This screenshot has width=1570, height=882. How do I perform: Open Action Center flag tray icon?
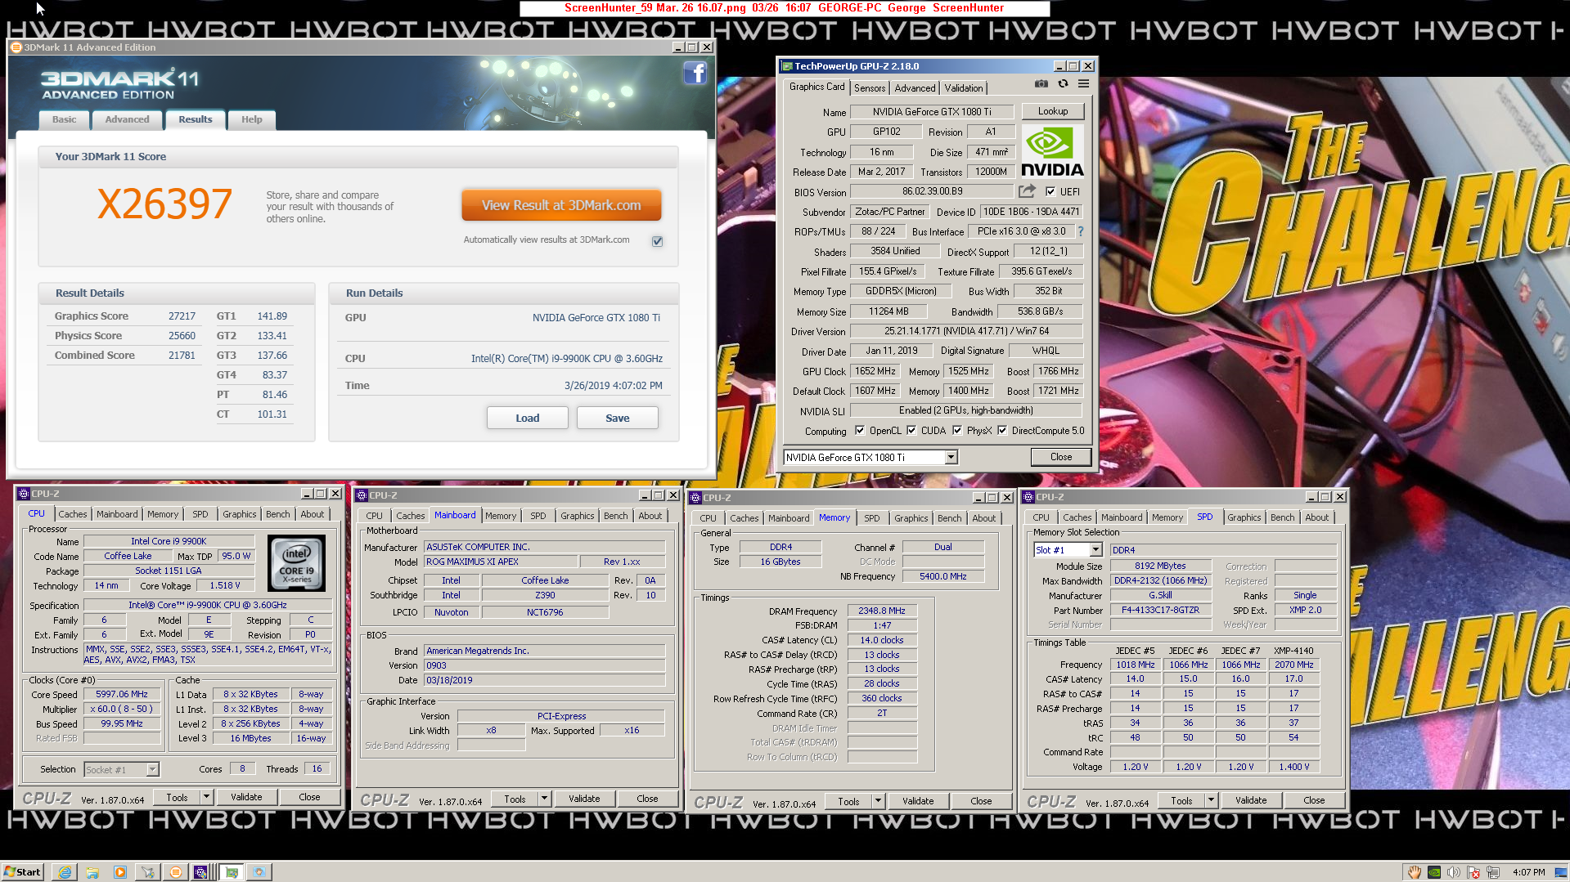click(1473, 872)
